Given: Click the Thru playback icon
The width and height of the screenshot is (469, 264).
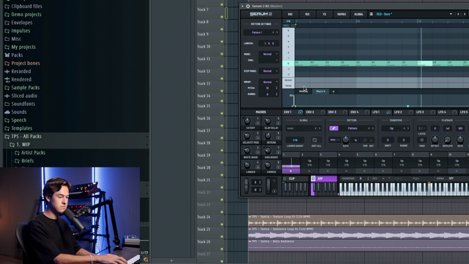Looking at the screenshot, I should point(421,140).
